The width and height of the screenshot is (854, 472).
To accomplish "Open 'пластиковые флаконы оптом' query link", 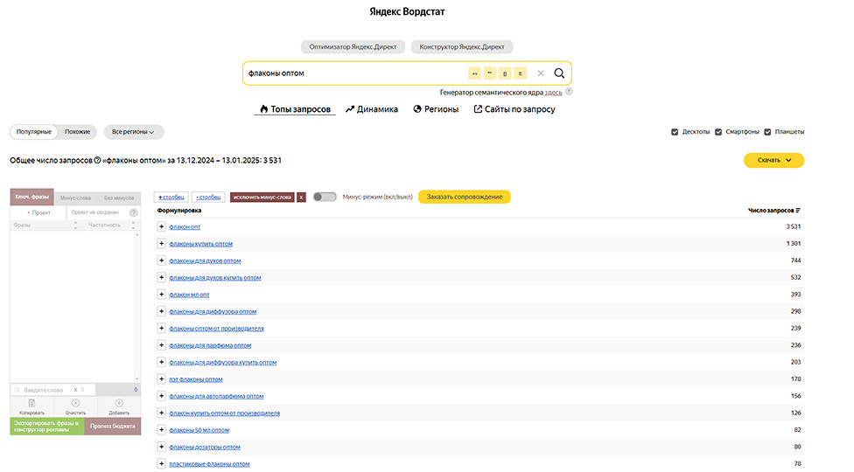I will [x=209, y=464].
